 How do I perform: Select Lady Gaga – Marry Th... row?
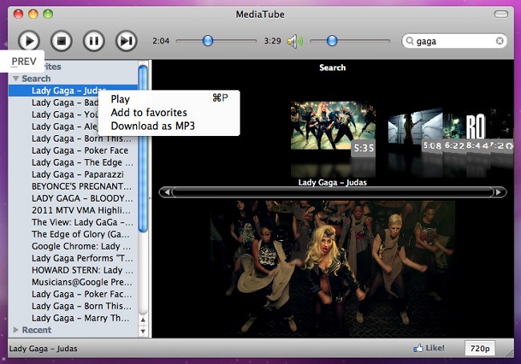[x=73, y=318]
